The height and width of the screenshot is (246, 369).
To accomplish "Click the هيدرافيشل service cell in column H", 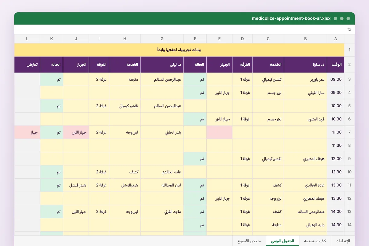I will (125, 185).
